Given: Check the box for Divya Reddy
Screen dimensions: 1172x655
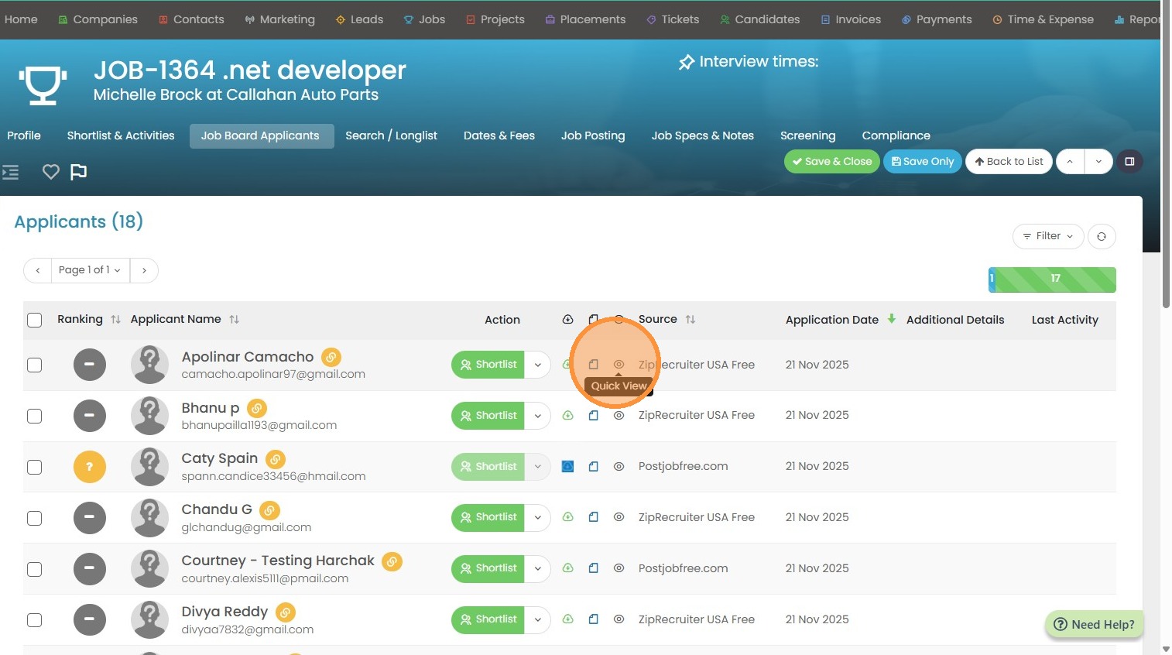Looking at the screenshot, I should tap(35, 620).
